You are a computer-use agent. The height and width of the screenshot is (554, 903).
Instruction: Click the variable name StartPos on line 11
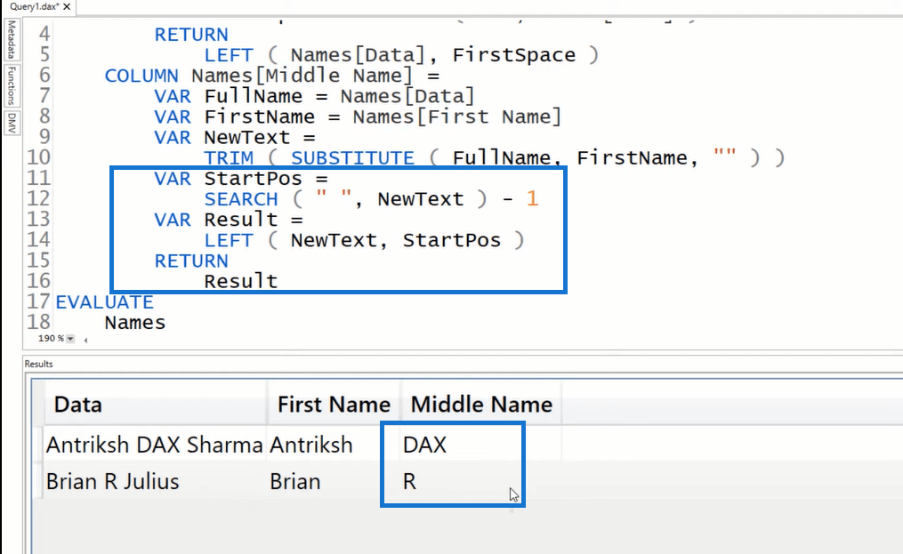(253, 179)
